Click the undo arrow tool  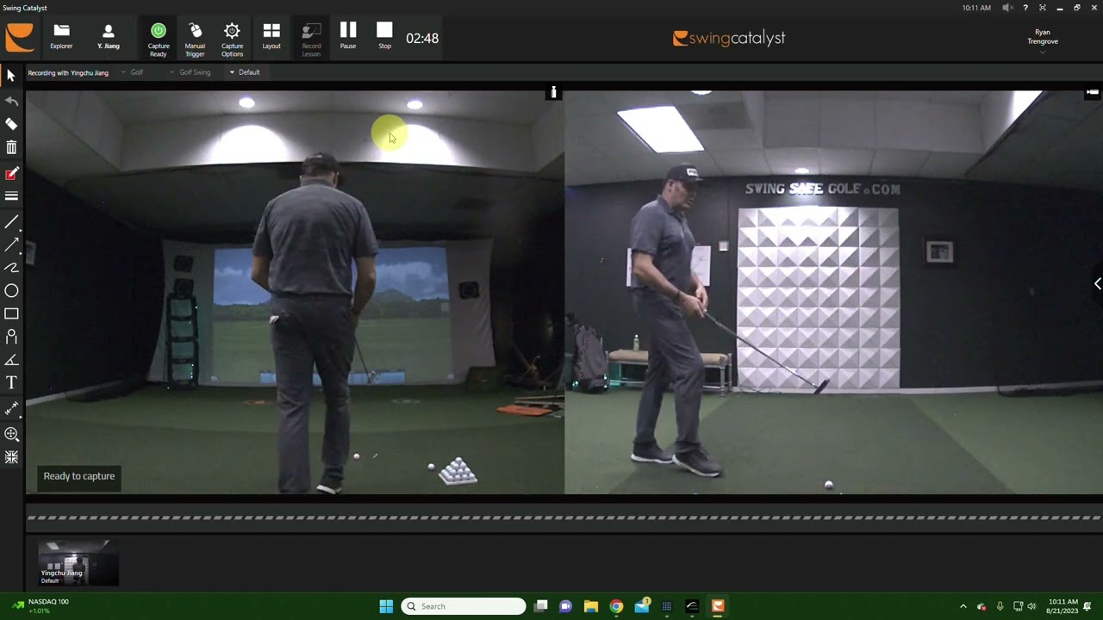point(11,102)
